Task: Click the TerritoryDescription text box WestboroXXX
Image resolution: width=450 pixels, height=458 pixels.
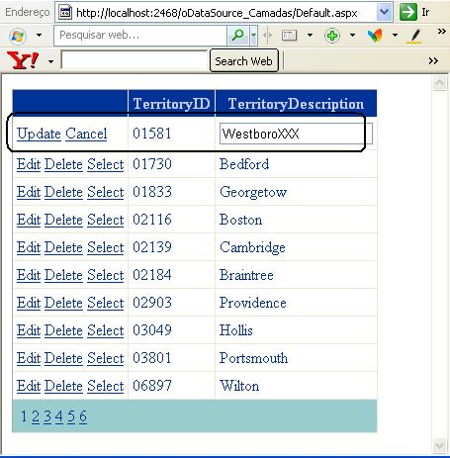Action: pos(296,134)
